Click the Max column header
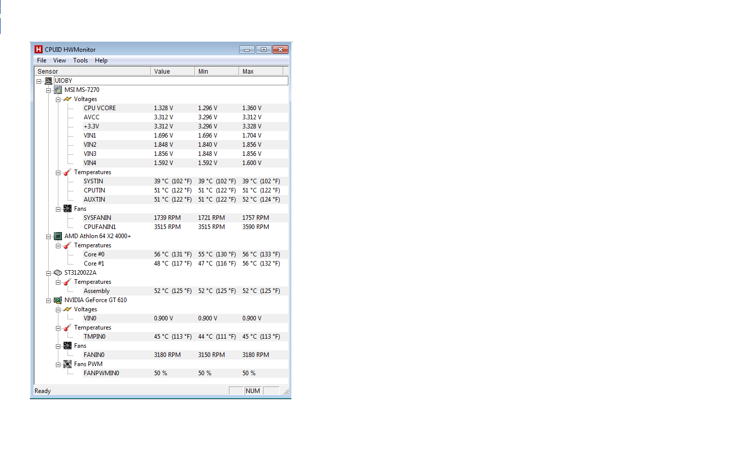Viewport: 731px width, 457px height. click(261, 71)
